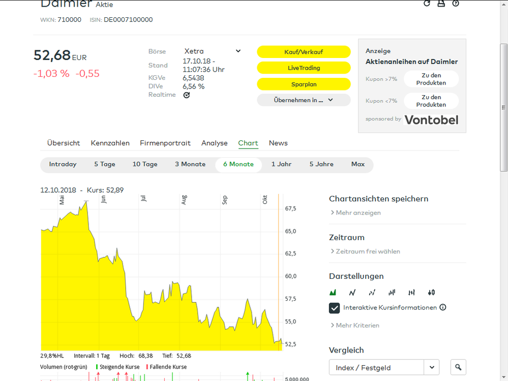Click the print icon
The height and width of the screenshot is (381, 508).
click(x=441, y=4)
